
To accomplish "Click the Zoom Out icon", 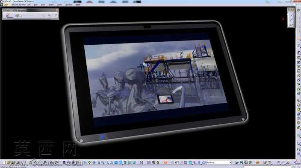I will coord(107,162).
